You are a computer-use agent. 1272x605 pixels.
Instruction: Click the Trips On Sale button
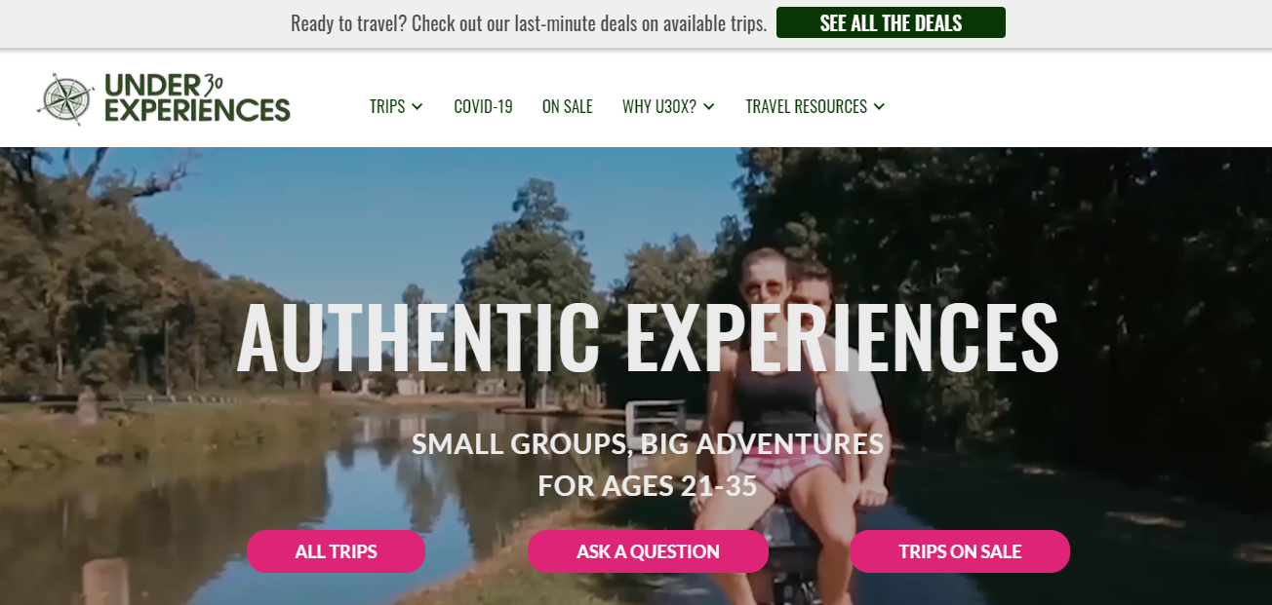pyautogui.click(x=960, y=551)
